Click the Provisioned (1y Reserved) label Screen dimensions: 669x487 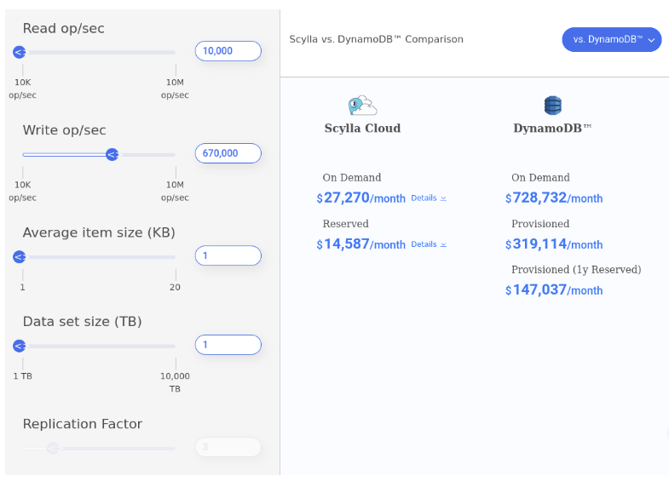[576, 270]
